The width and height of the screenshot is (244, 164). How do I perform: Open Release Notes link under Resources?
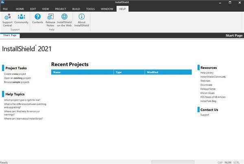click(x=208, y=89)
